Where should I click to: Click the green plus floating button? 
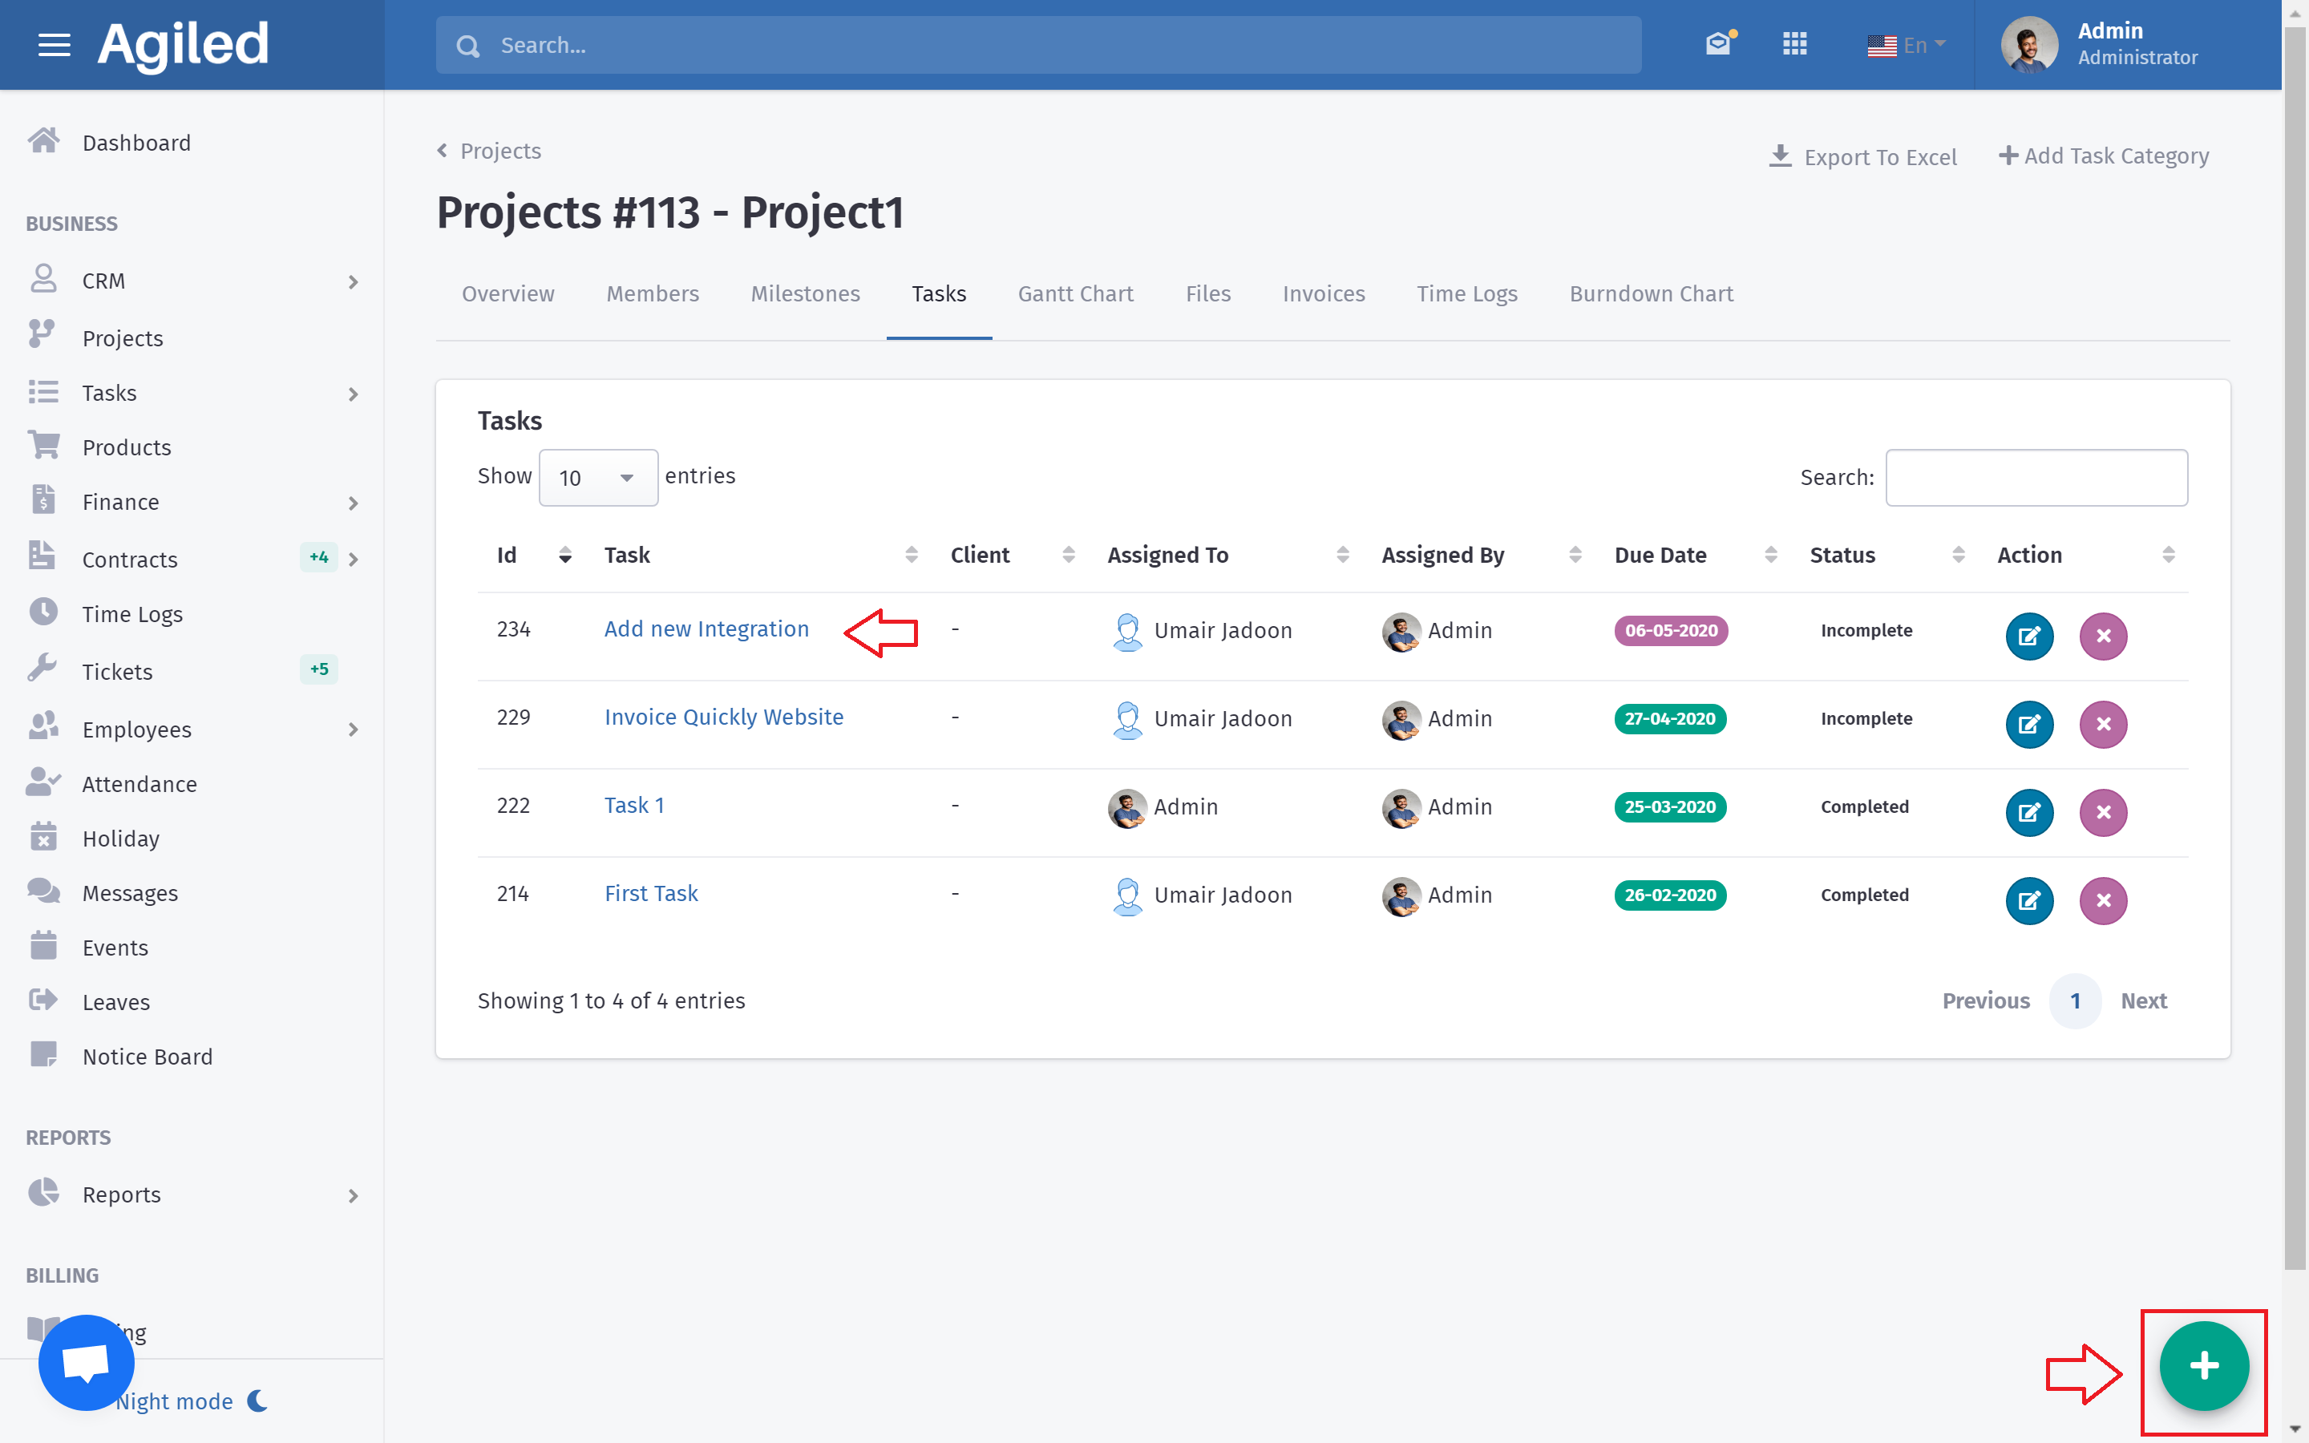click(2204, 1366)
